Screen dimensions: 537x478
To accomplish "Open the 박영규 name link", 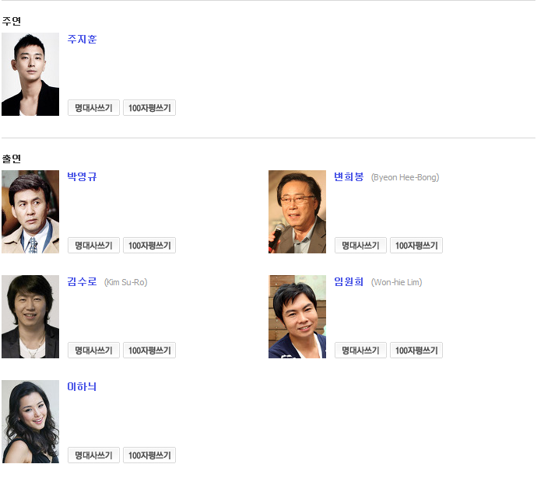I will coord(82,176).
